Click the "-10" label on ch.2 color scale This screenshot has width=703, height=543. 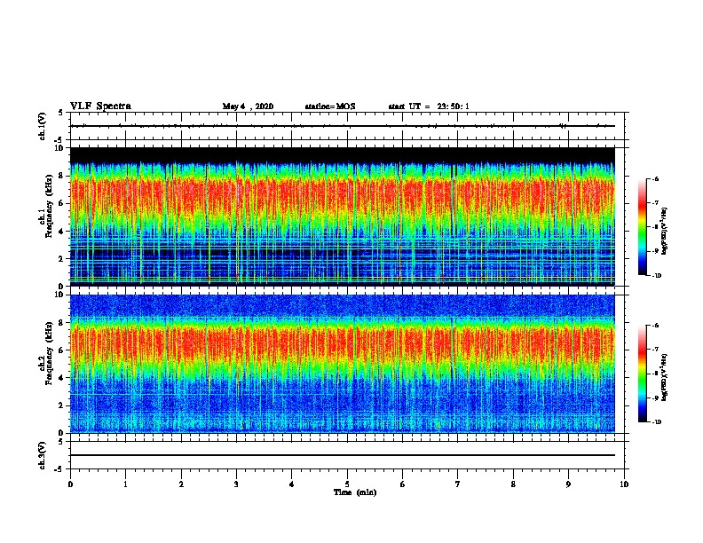[655, 422]
